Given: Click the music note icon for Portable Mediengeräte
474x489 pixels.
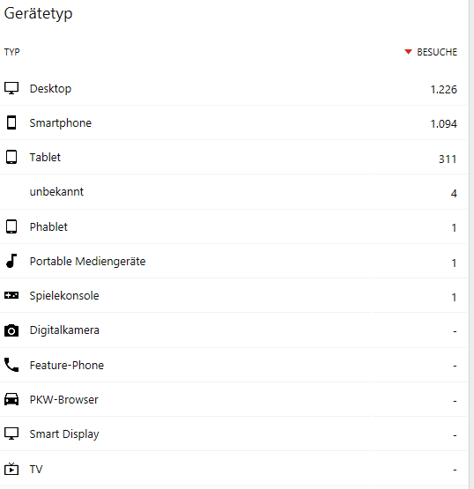Looking at the screenshot, I should (x=11, y=261).
